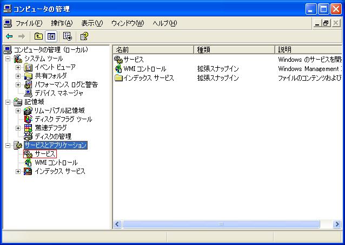345x245 pixels.
Task: Click the デバイス マネージャ computer icon
Action: click(x=28, y=93)
